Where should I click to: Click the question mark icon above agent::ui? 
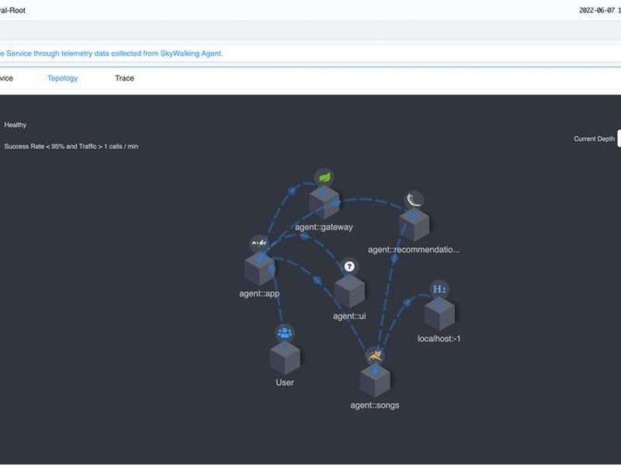pyautogui.click(x=349, y=267)
